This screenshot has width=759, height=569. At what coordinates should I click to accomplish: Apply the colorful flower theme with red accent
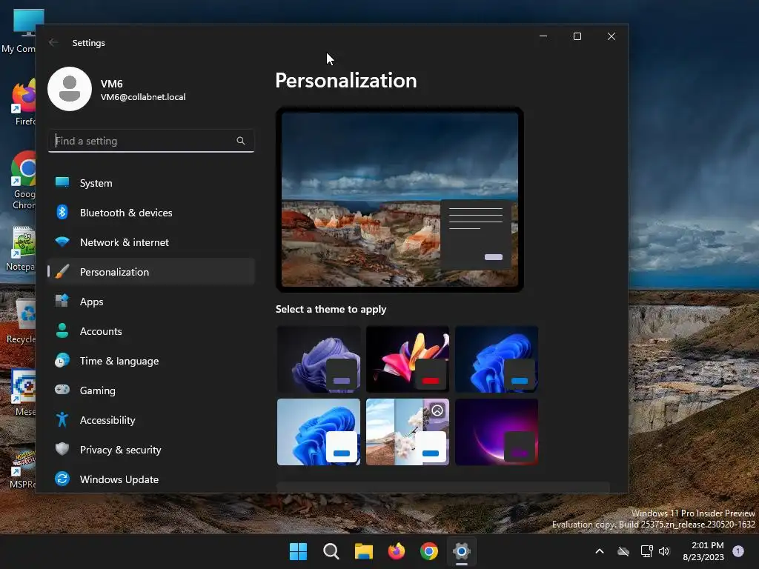(408, 359)
